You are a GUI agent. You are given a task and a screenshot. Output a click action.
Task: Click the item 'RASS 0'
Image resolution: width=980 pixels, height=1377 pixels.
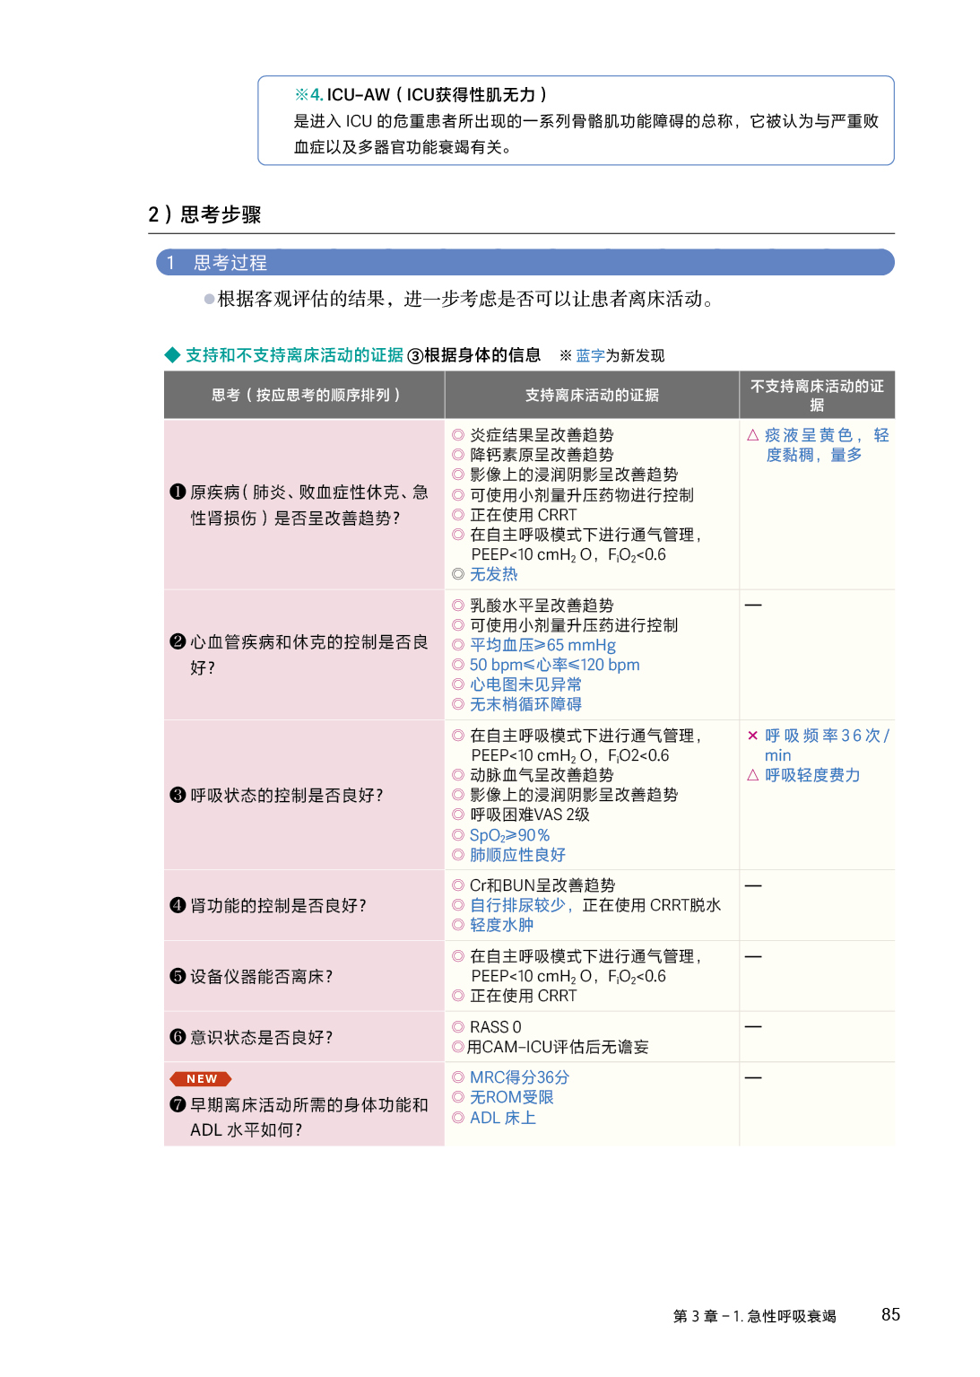point(495,1027)
